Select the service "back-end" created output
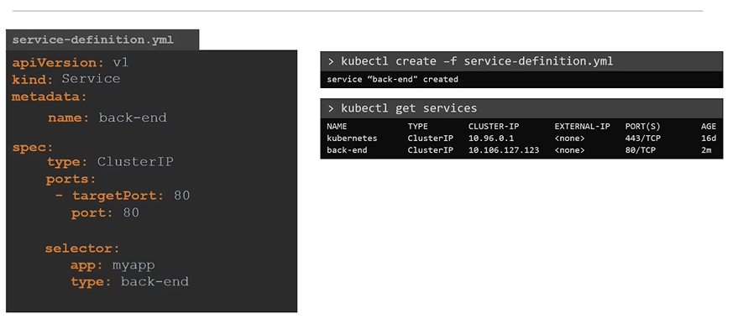738x319 pixels. (x=393, y=80)
